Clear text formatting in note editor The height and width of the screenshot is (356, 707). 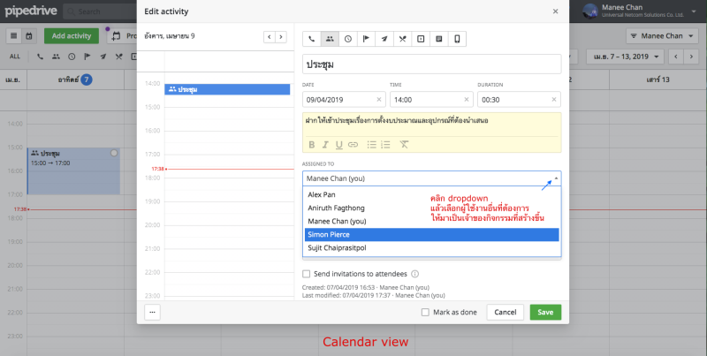404,145
